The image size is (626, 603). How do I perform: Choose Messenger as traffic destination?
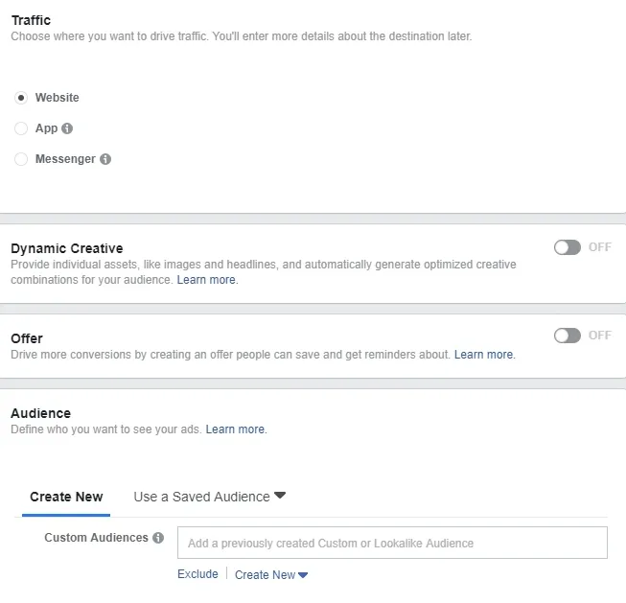pyautogui.click(x=21, y=159)
